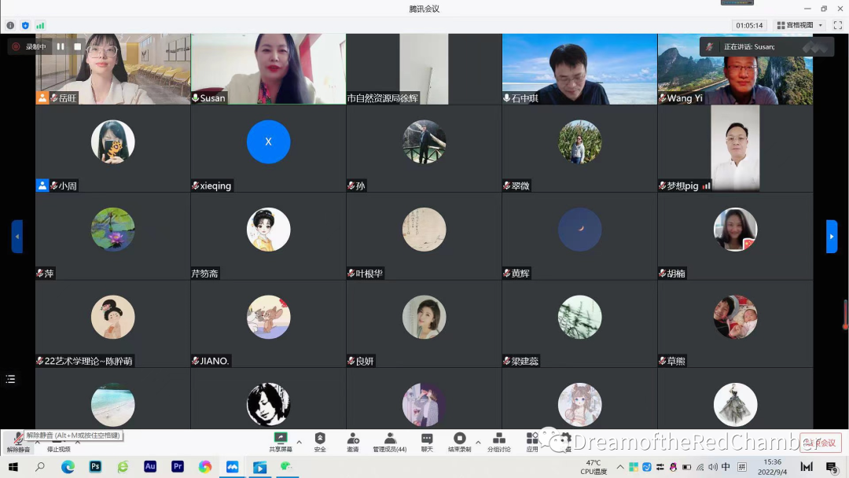Open Breakout Rooms (分组讨论)
849x478 pixels.
[x=498, y=441]
